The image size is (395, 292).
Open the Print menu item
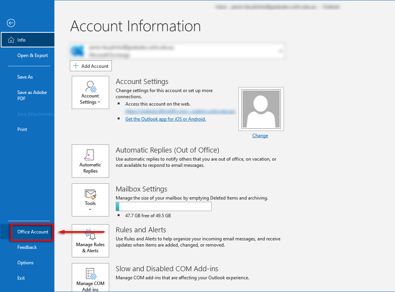tap(22, 129)
